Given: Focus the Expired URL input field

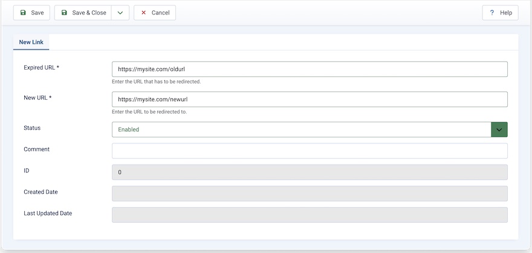Looking at the screenshot, I should point(310,69).
